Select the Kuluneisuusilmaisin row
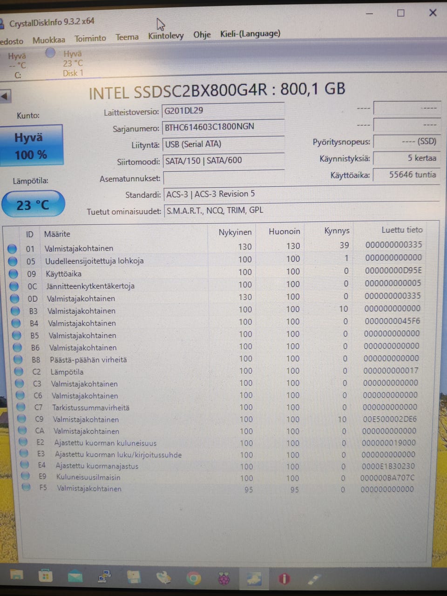The height and width of the screenshot is (596, 447). point(222,477)
